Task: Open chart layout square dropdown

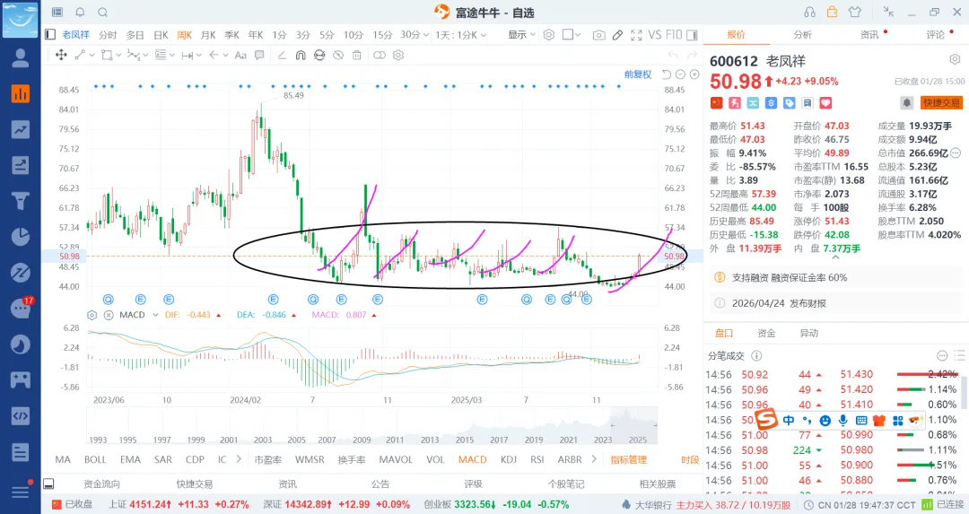Action: tap(572, 35)
